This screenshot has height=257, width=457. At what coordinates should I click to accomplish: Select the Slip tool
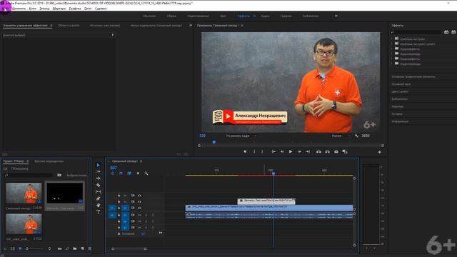[99, 192]
